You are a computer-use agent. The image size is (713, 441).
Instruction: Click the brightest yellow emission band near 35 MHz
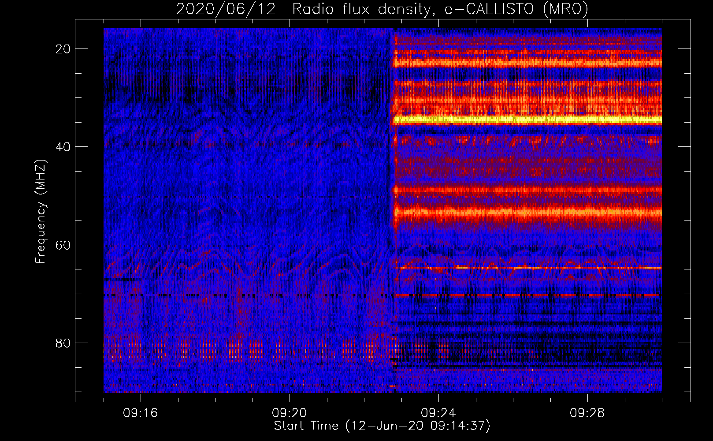pos(527,120)
